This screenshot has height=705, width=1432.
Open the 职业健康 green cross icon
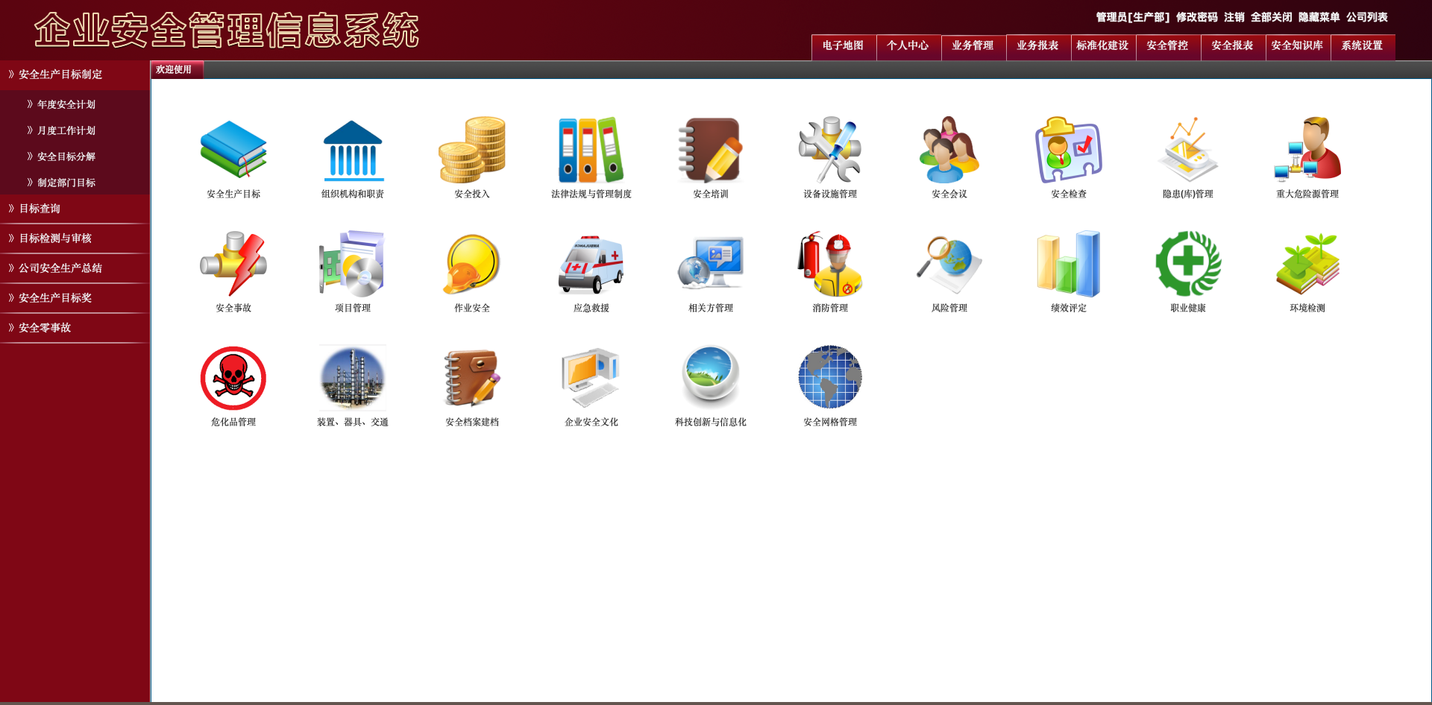point(1187,265)
